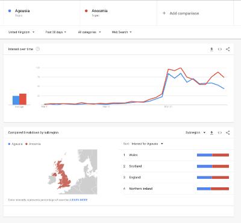Click Add comparison text
The width and height of the screenshot is (241, 223).
coord(184,13)
